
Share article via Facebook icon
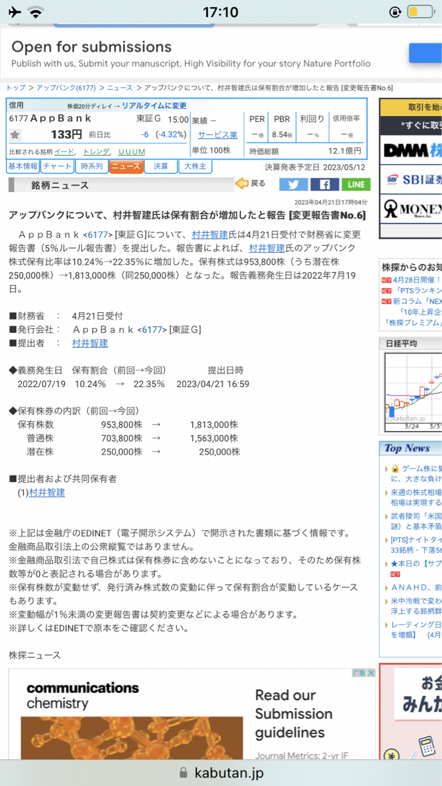pyautogui.click(x=324, y=185)
